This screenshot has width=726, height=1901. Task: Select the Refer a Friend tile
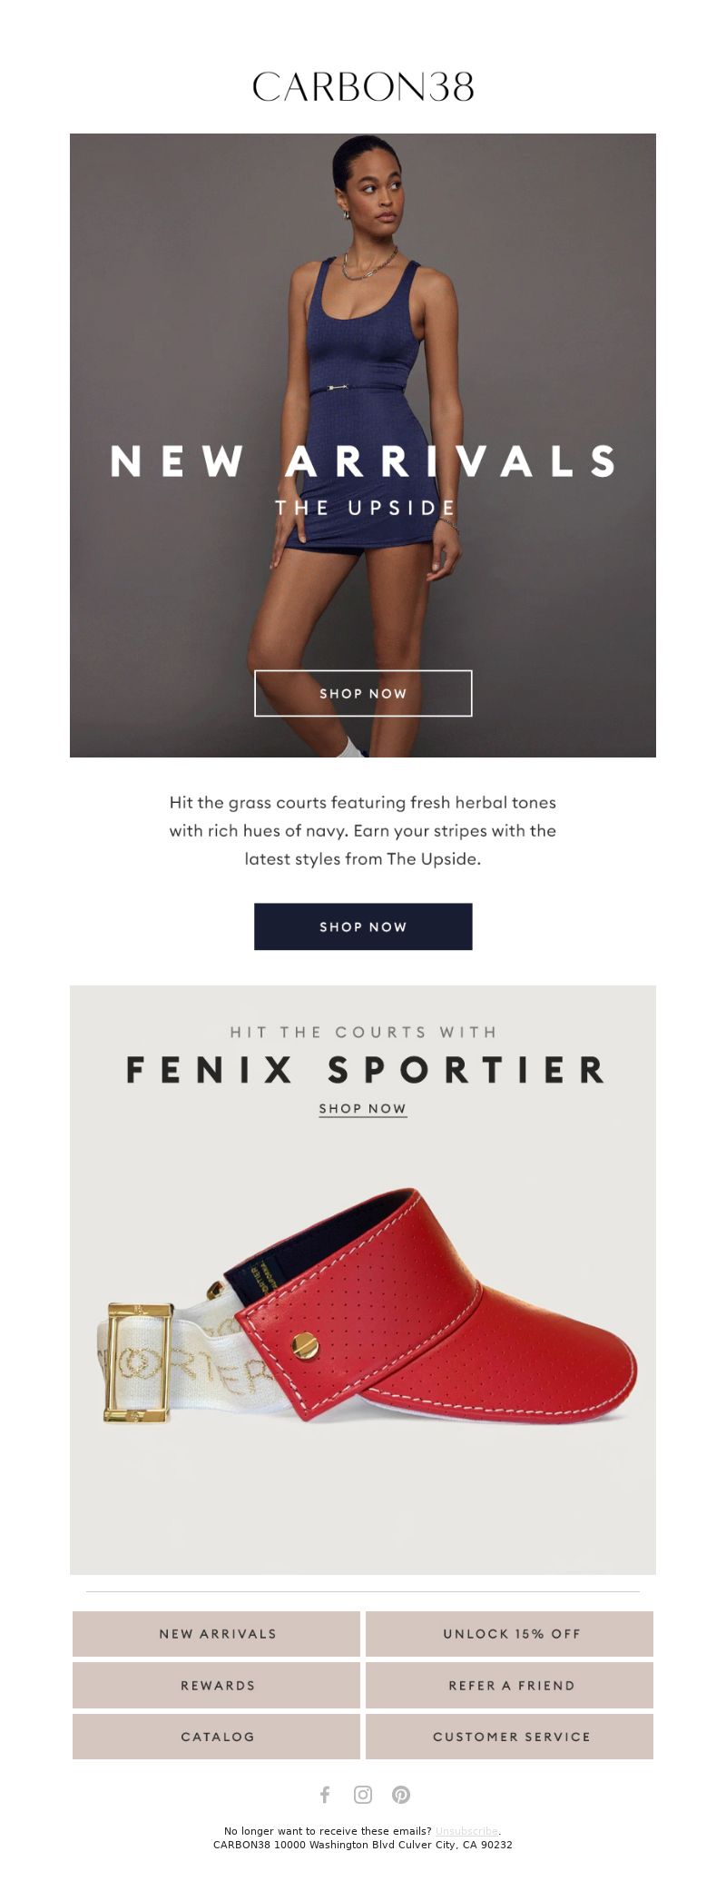[510, 1685]
